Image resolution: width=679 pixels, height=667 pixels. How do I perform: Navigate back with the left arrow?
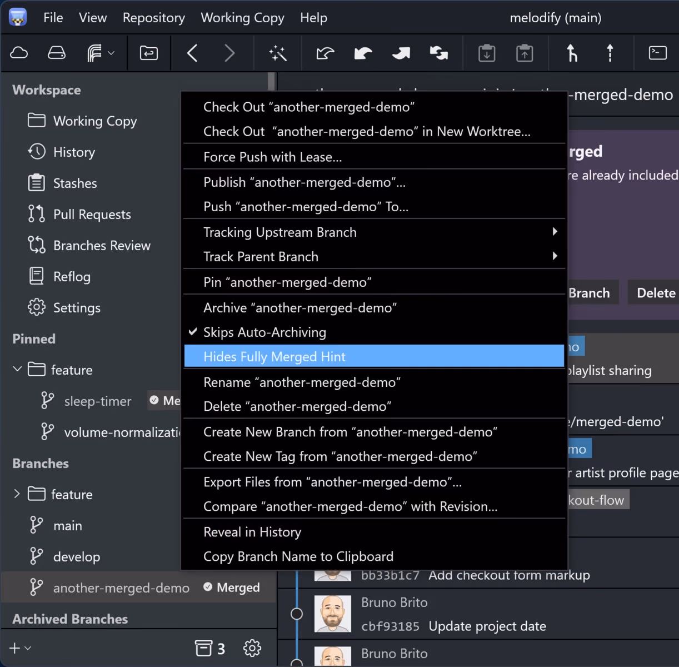coord(192,53)
